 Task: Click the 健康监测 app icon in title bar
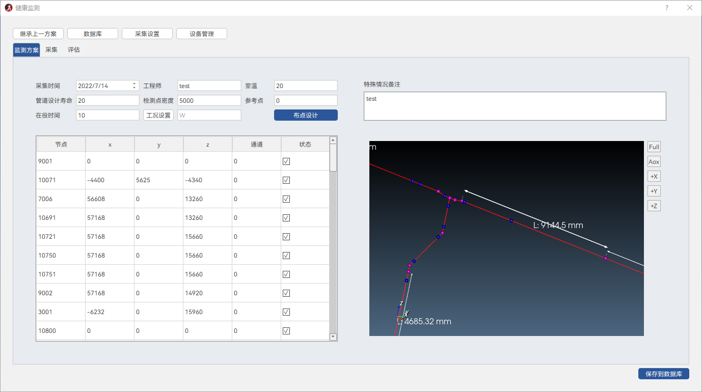click(x=8, y=8)
